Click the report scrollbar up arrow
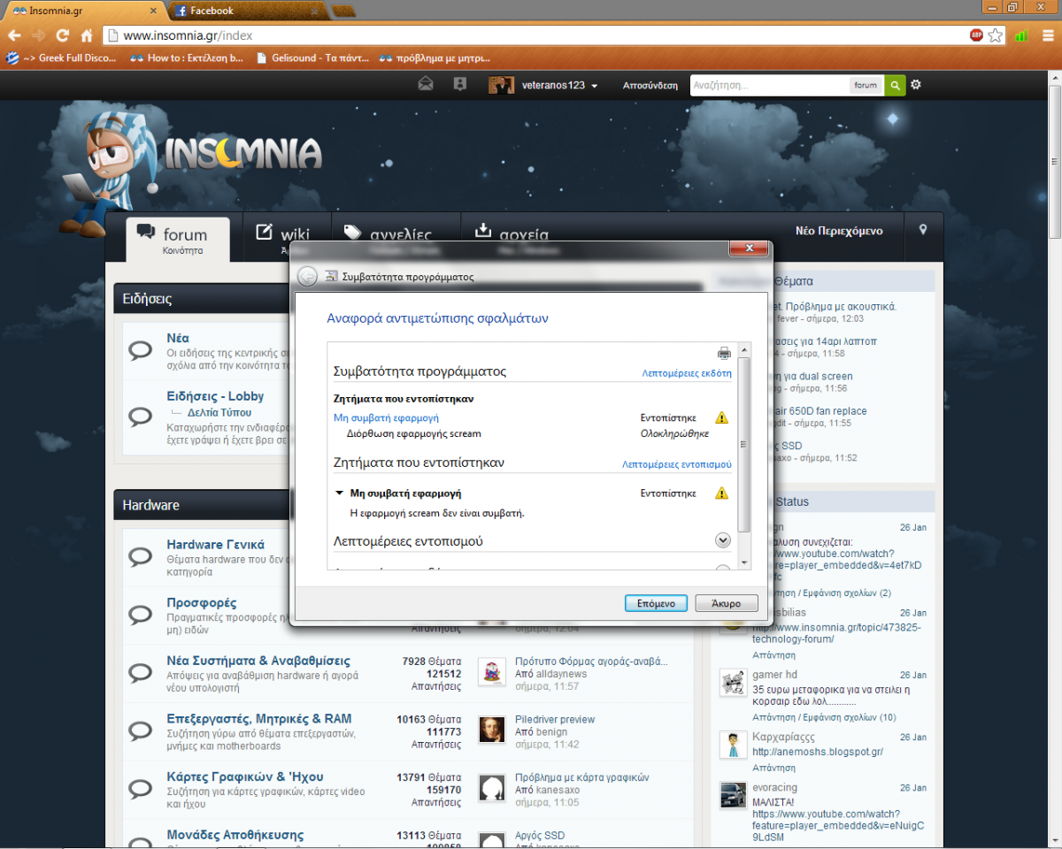Viewport: 1062px width, 849px height. click(743, 350)
